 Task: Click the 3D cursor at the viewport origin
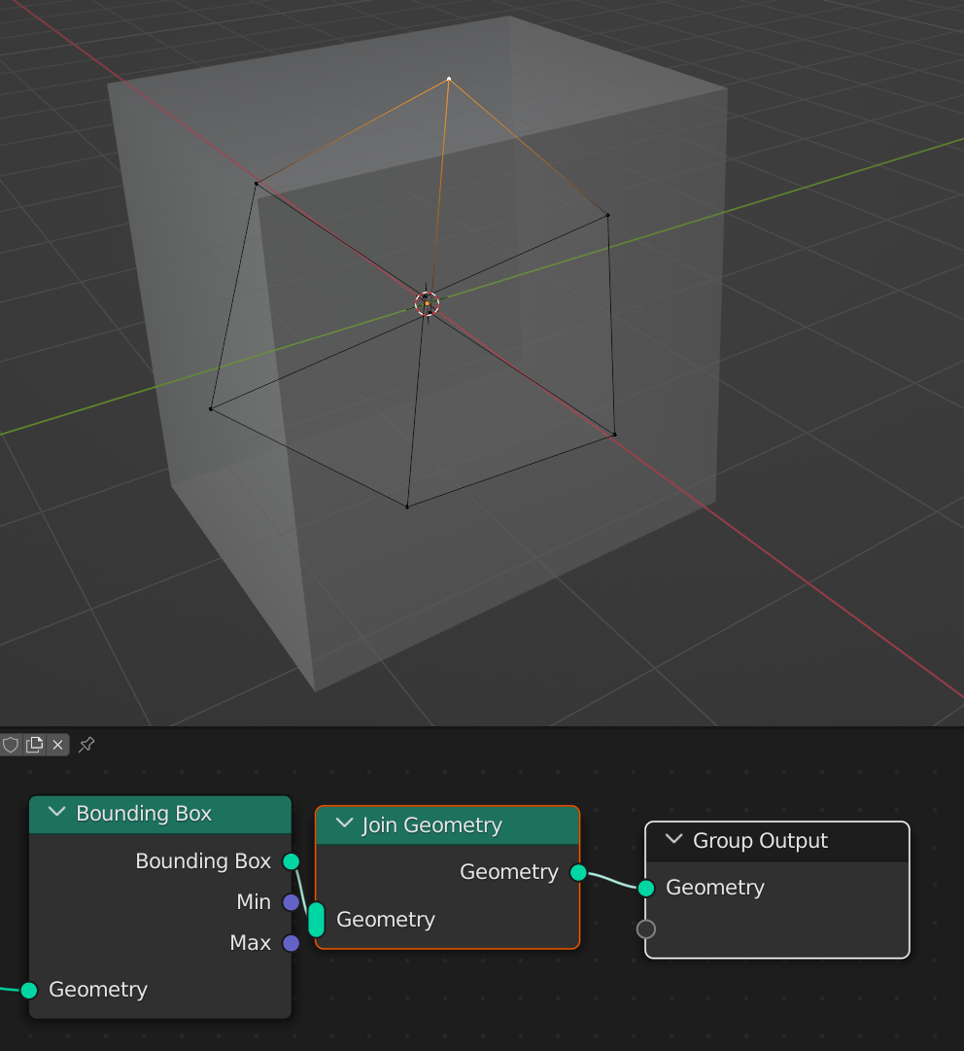click(x=427, y=303)
